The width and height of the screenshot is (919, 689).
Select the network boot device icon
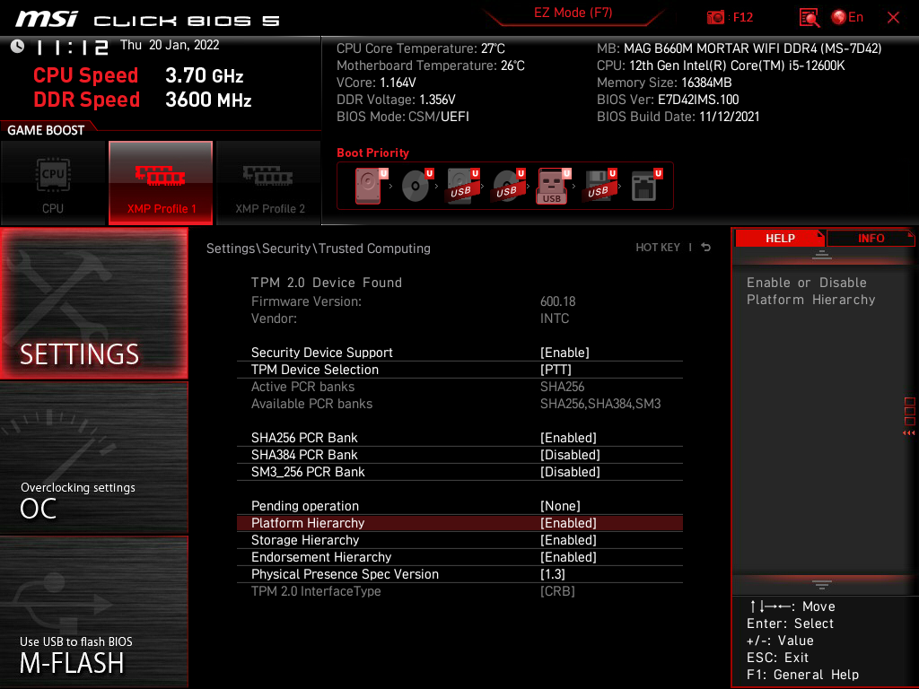tap(646, 186)
